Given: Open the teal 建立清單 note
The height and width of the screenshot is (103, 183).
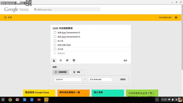Looking at the screenshot, I should coord(108,93).
